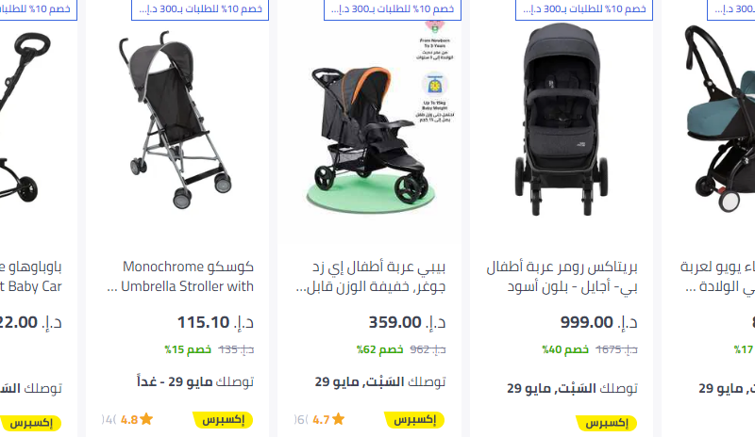Click the 10% discount banner above jogger stroller

(393, 9)
